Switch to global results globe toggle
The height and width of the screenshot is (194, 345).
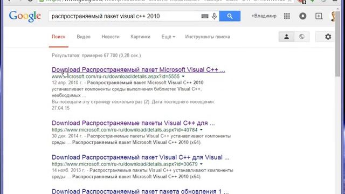[x=302, y=37]
